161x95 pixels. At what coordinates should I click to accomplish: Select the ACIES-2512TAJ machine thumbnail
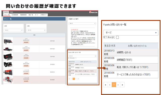tap(8, 49)
